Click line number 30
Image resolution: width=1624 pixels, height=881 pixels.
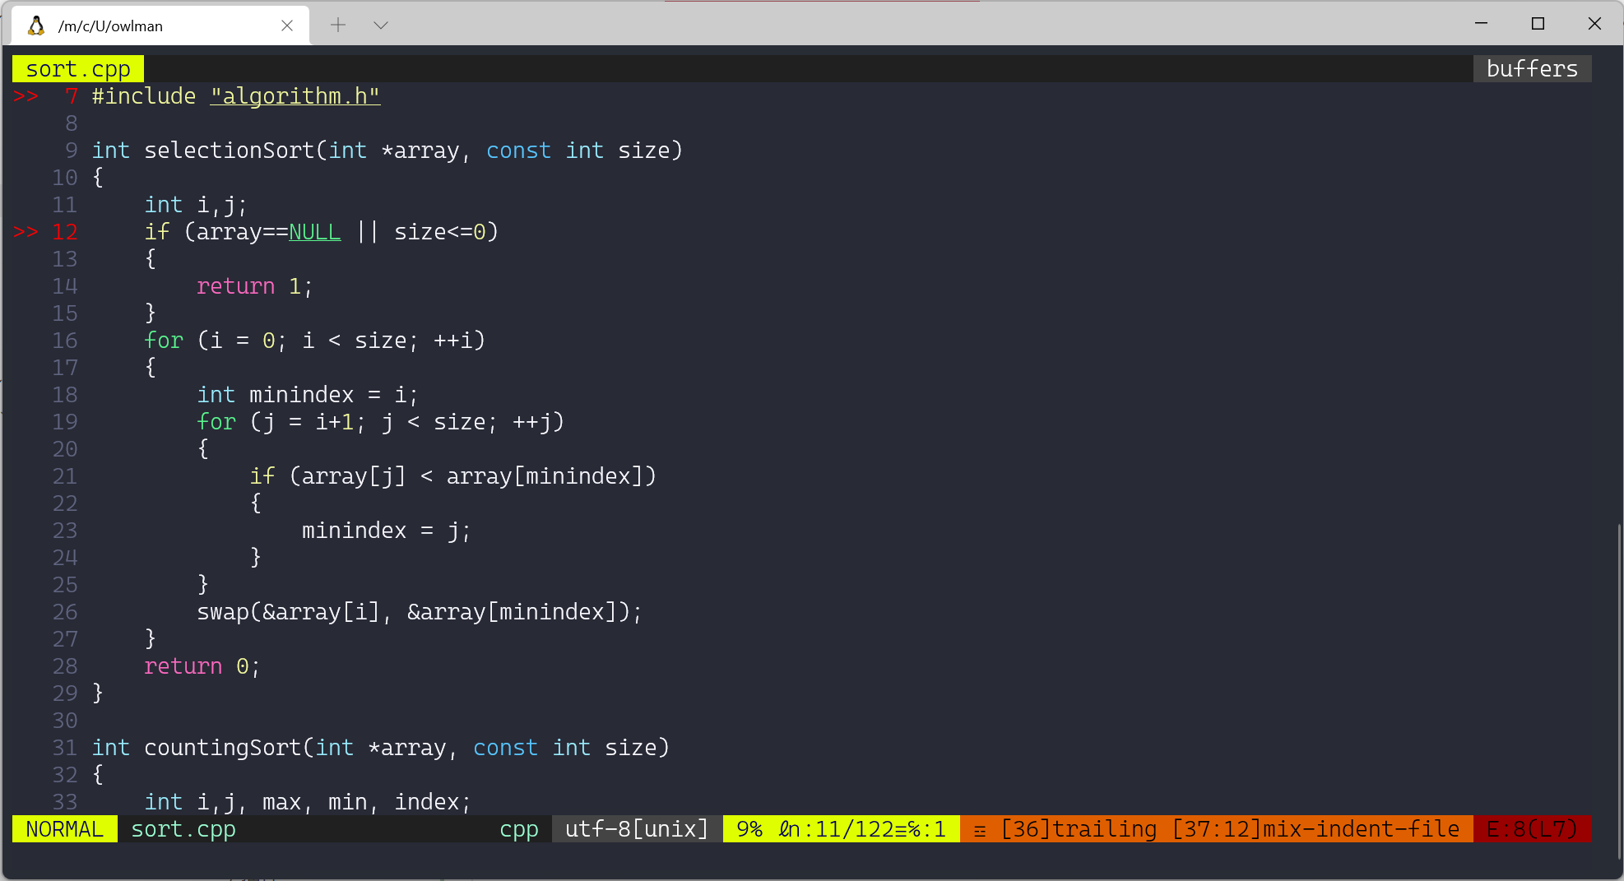(65, 721)
